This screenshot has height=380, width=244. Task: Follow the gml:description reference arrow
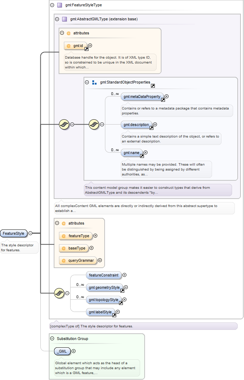pyautogui.click(x=151, y=128)
